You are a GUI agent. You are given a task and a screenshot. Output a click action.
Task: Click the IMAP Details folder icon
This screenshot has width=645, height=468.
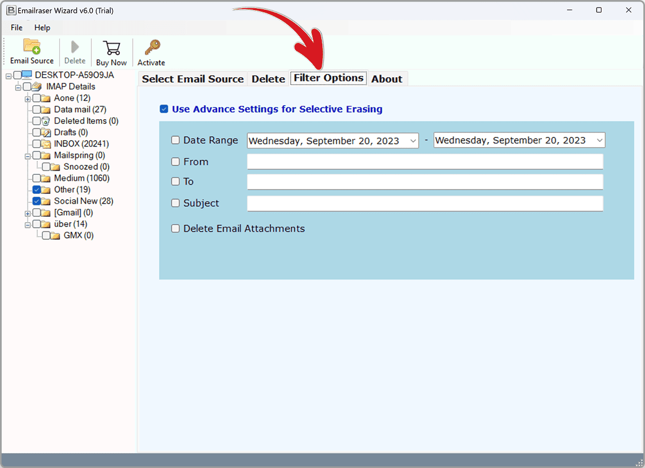[37, 86]
